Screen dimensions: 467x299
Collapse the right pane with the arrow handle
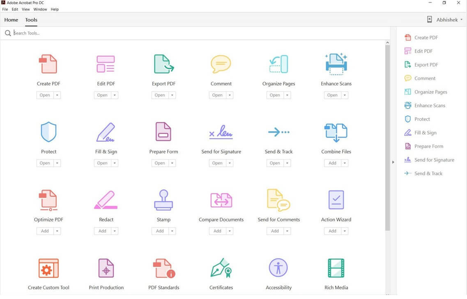(x=393, y=162)
